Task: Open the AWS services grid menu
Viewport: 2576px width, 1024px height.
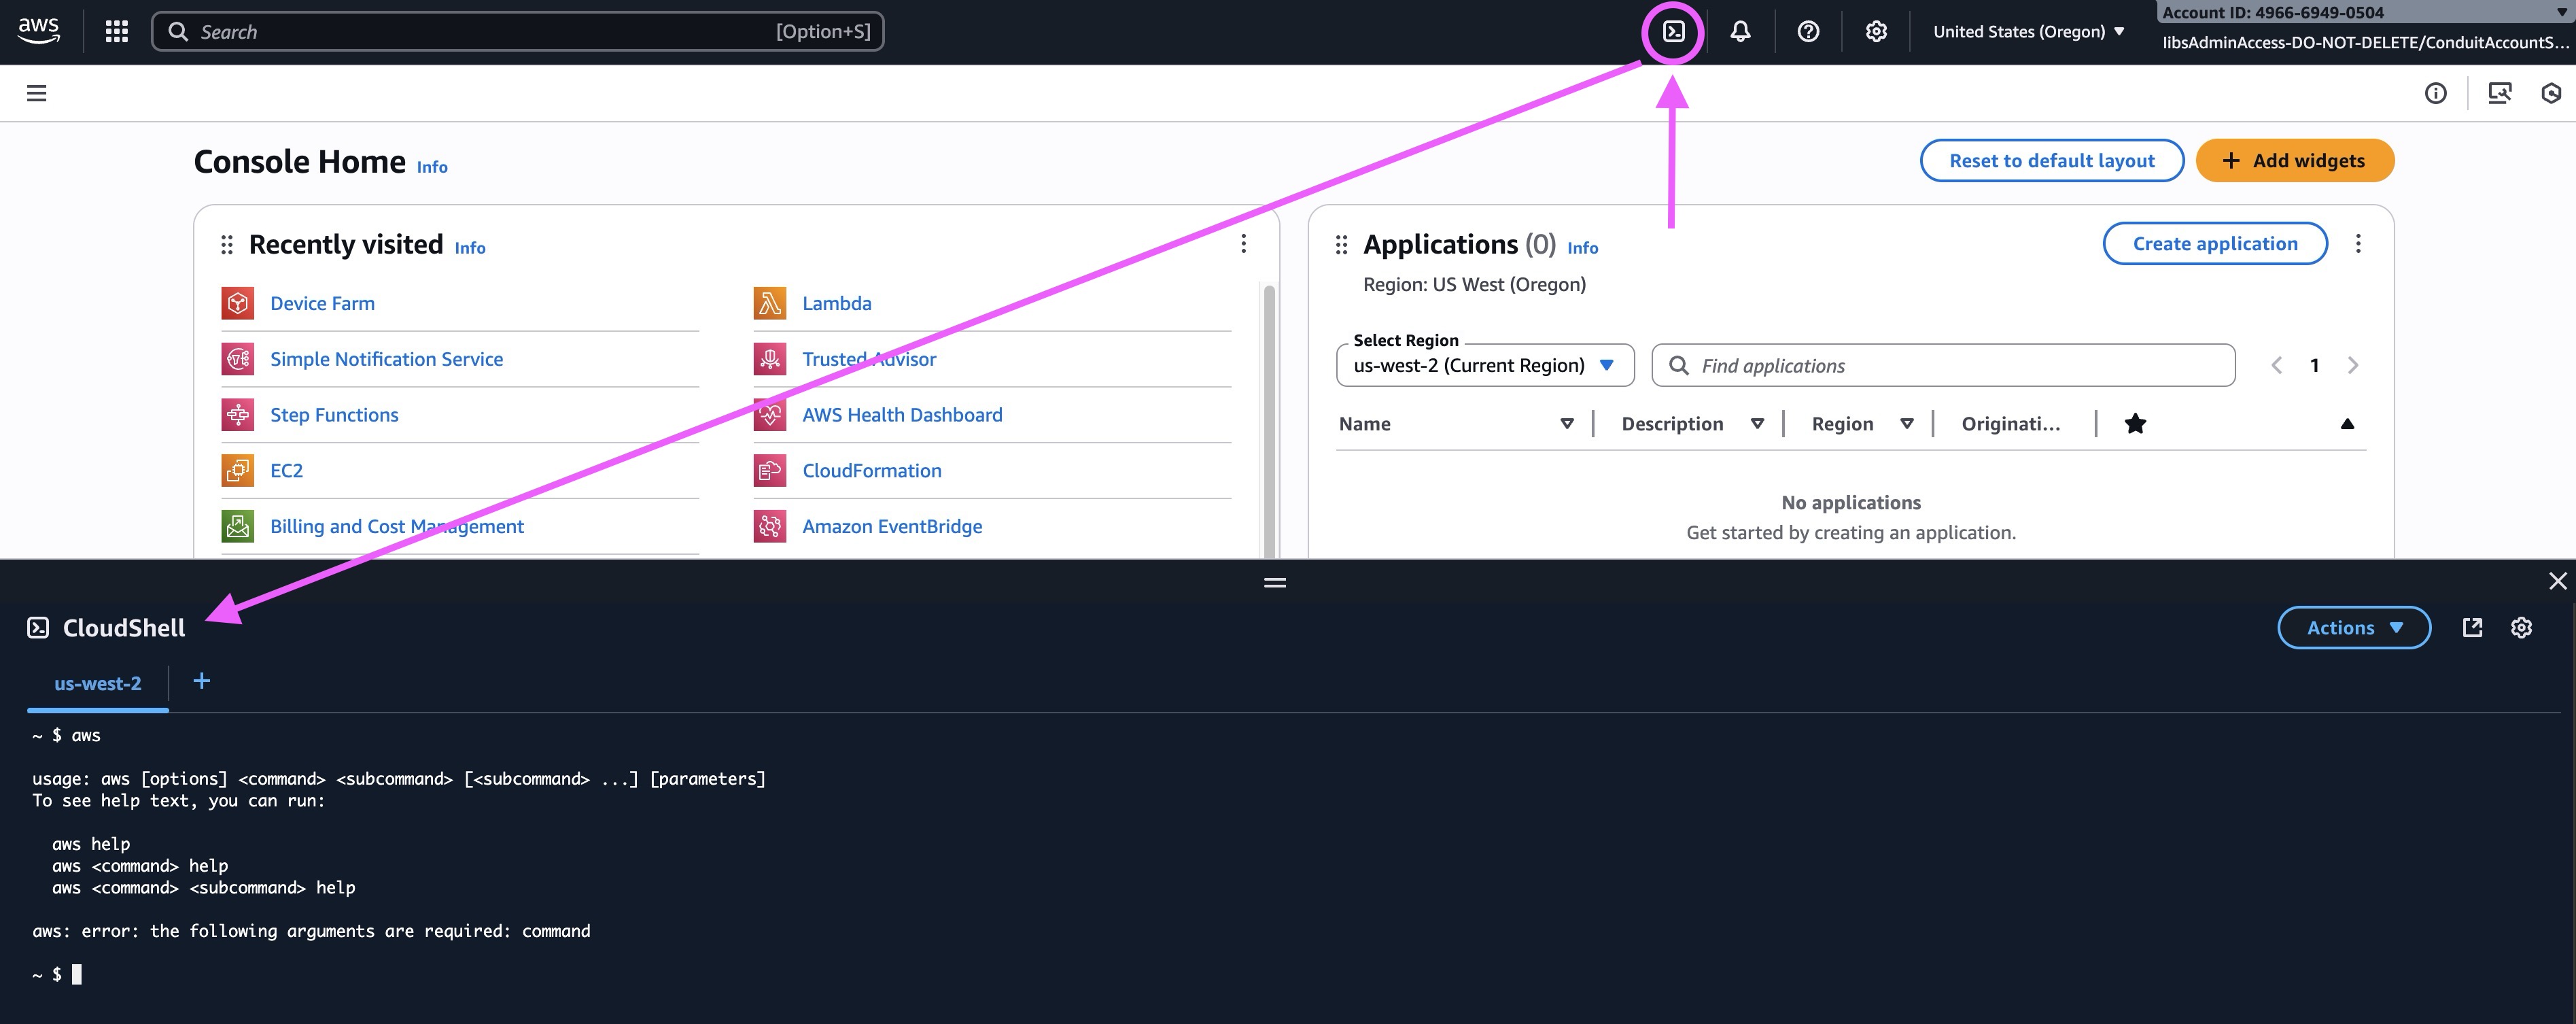Action: pyautogui.click(x=115, y=31)
